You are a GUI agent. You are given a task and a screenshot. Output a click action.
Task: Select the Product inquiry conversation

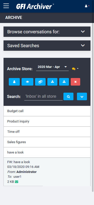pyautogui.click(x=47, y=121)
